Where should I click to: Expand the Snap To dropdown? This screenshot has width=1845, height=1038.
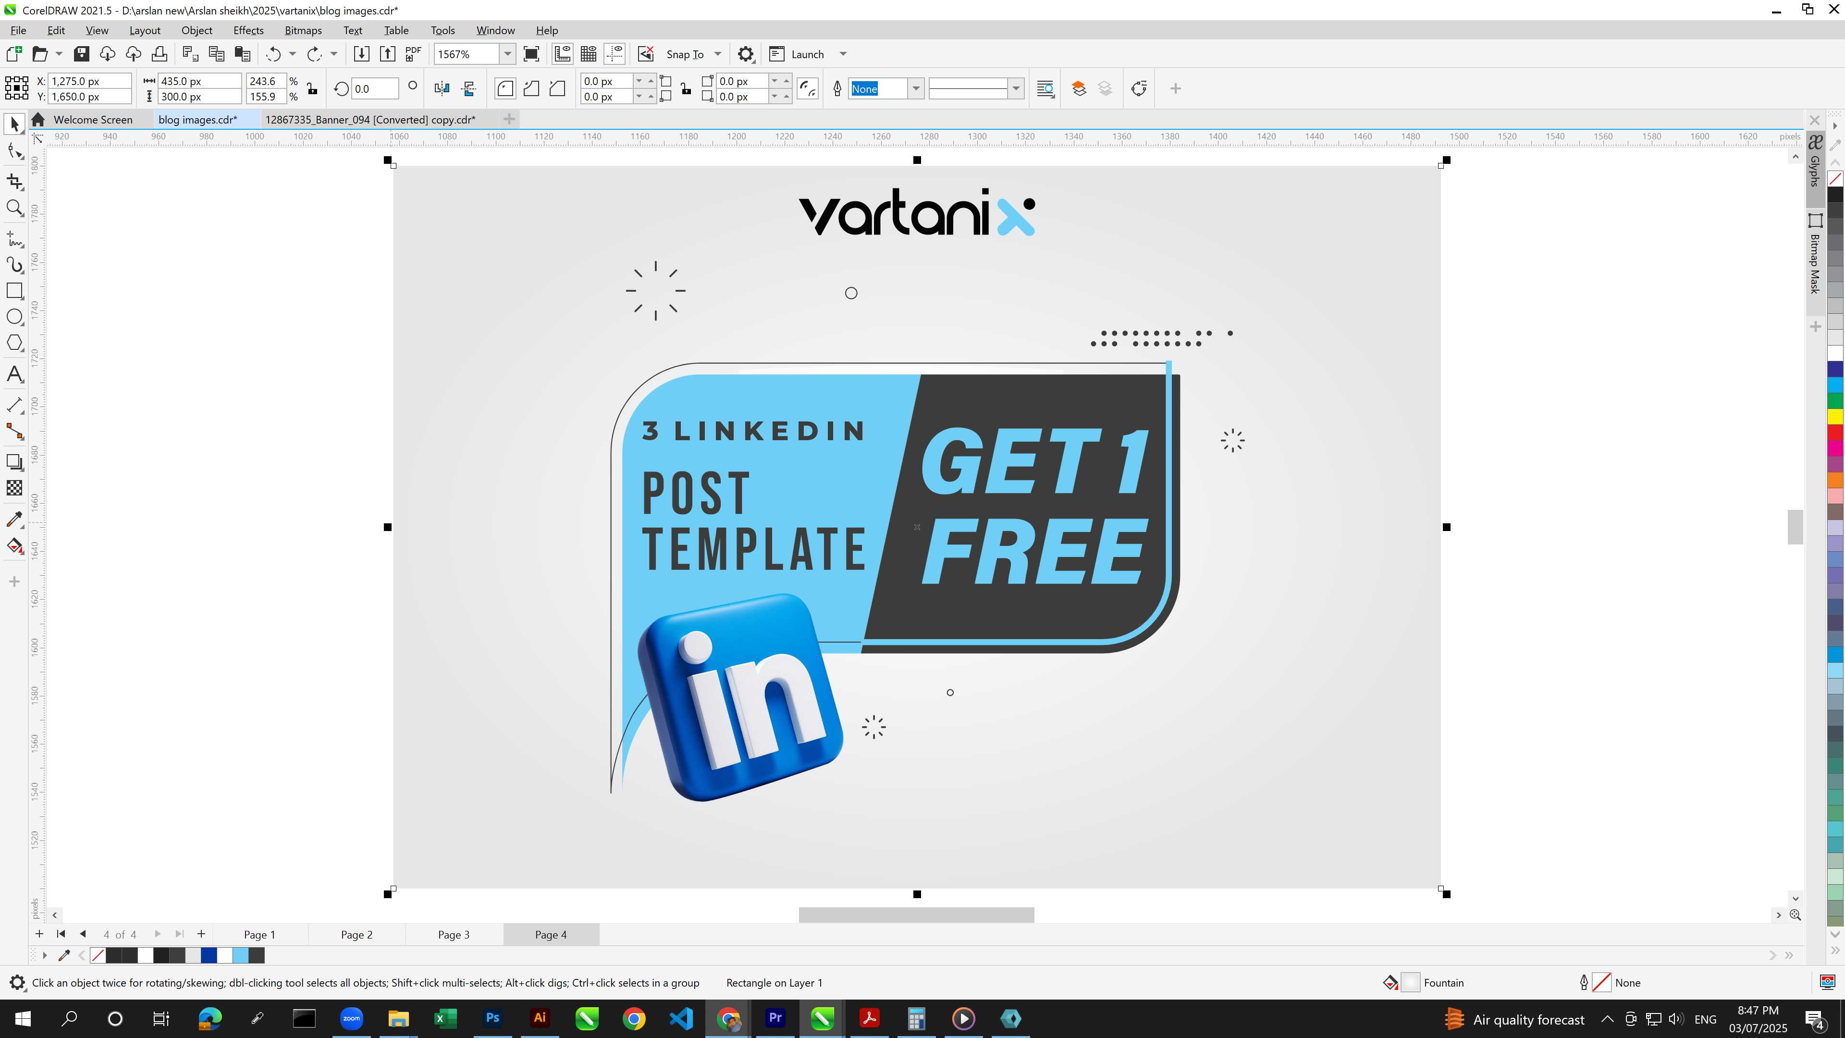pos(718,54)
